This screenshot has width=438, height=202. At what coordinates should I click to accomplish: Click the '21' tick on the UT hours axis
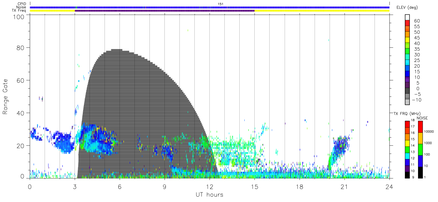345,187
